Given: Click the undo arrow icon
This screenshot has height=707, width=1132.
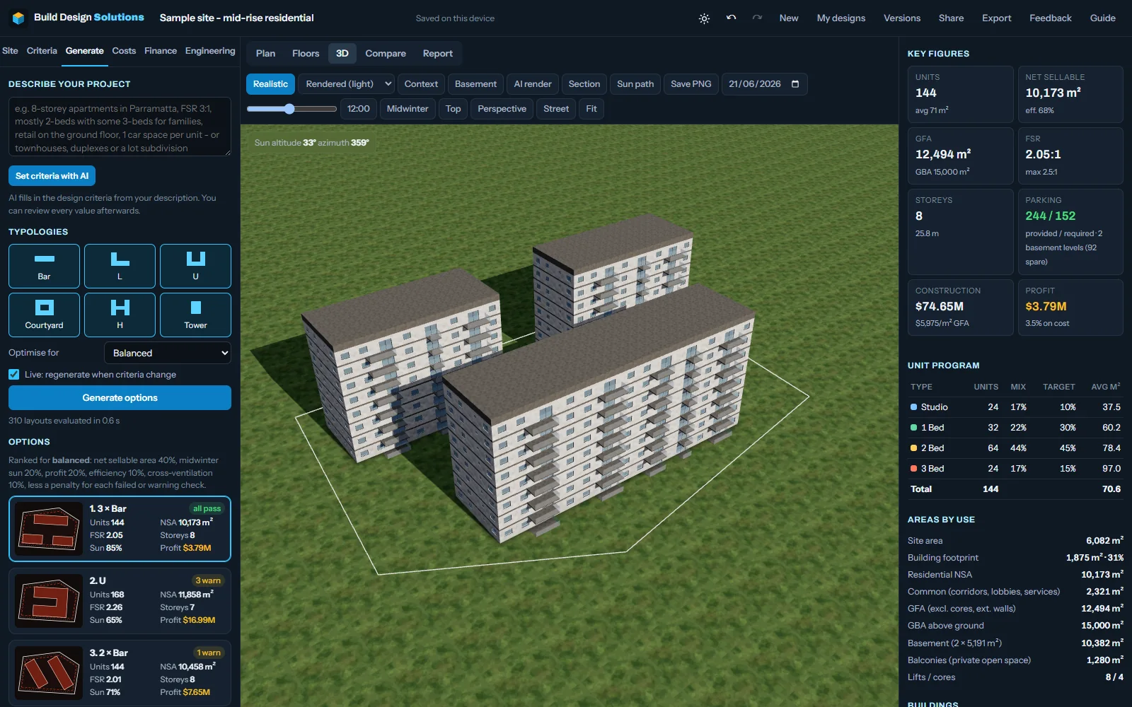Looking at the screenshot, I should [x=731, y=18].
